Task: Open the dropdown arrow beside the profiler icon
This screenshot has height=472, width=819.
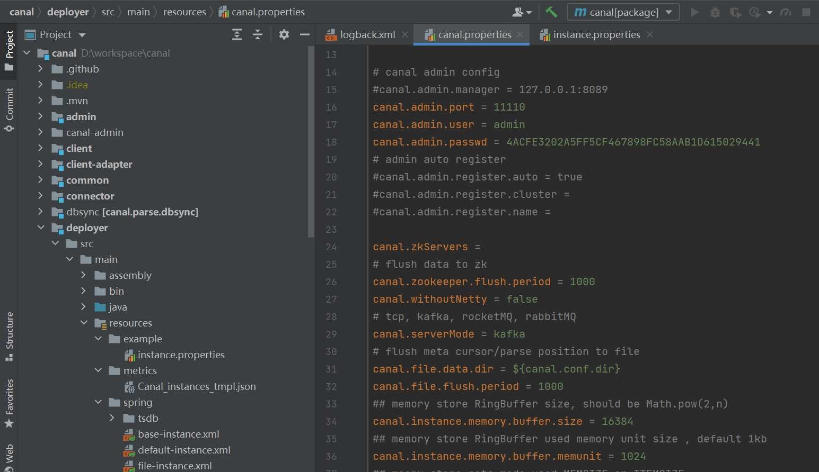Action: click(770, 12)
